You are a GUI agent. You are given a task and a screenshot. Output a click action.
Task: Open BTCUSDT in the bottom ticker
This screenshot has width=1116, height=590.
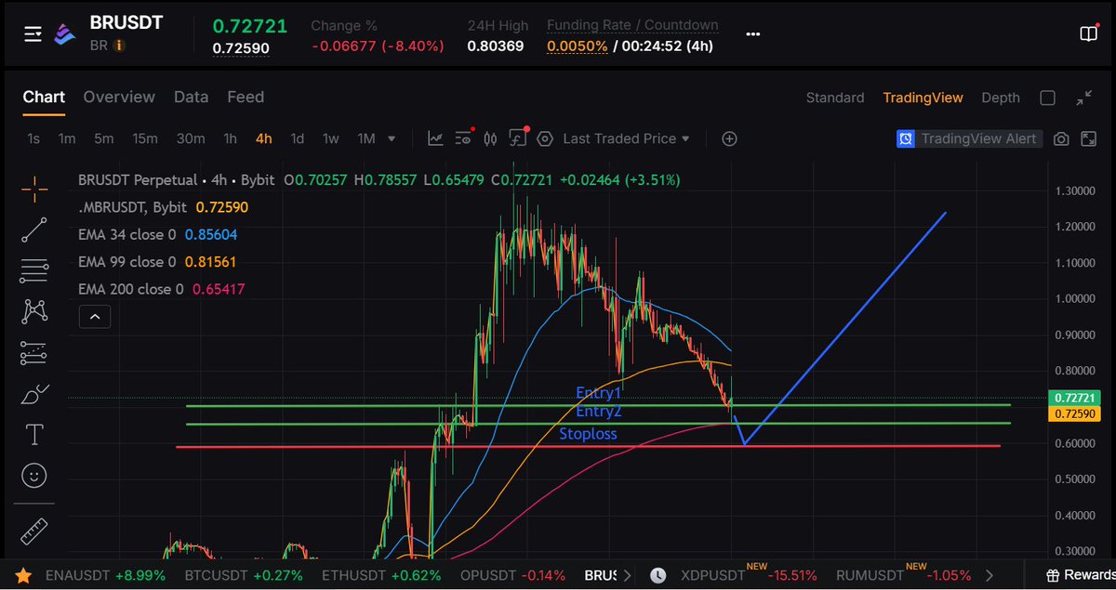pos(244,575)
